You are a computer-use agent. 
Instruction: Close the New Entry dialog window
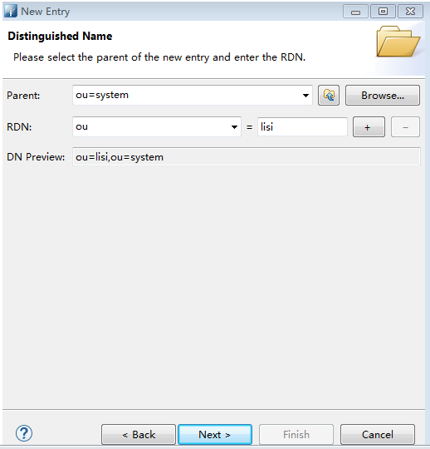(x=410, y=12)
